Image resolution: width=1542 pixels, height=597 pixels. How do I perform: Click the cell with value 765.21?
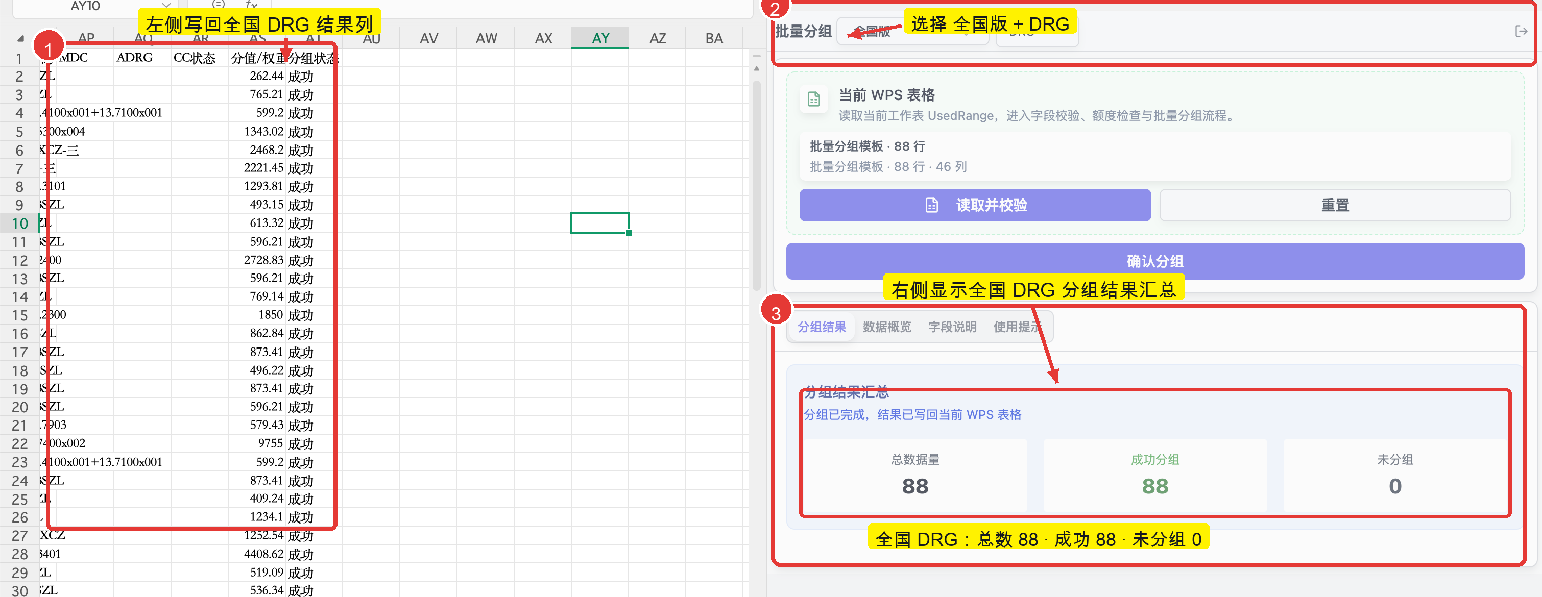pyautogui.click(x=257, y=94)
